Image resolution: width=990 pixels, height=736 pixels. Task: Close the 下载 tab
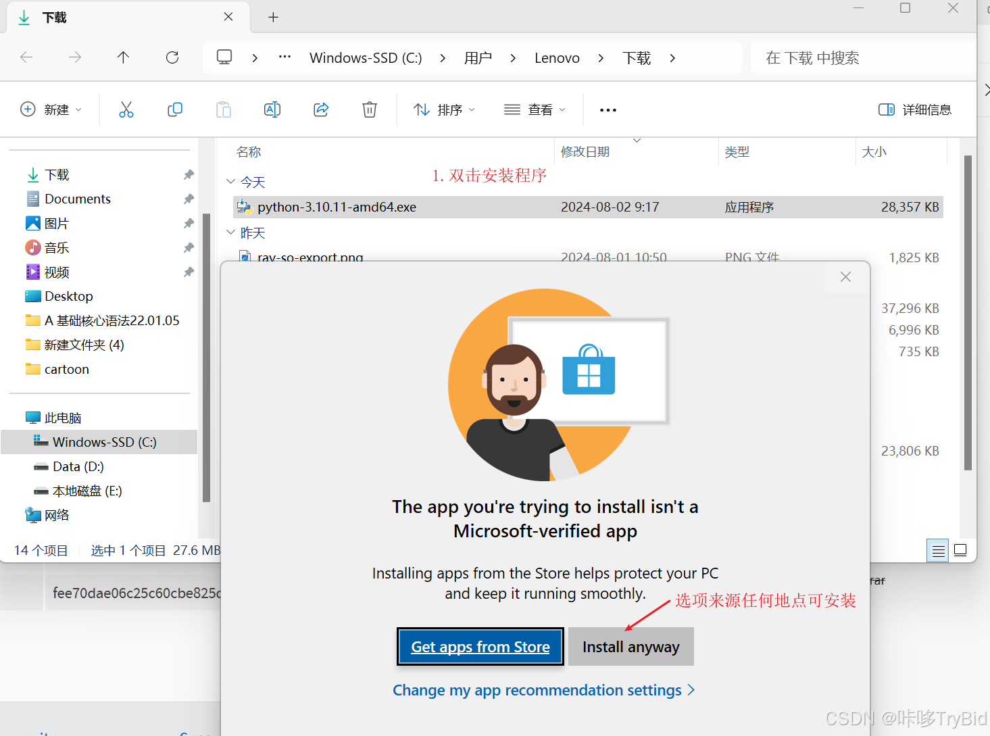pos(228,17)
